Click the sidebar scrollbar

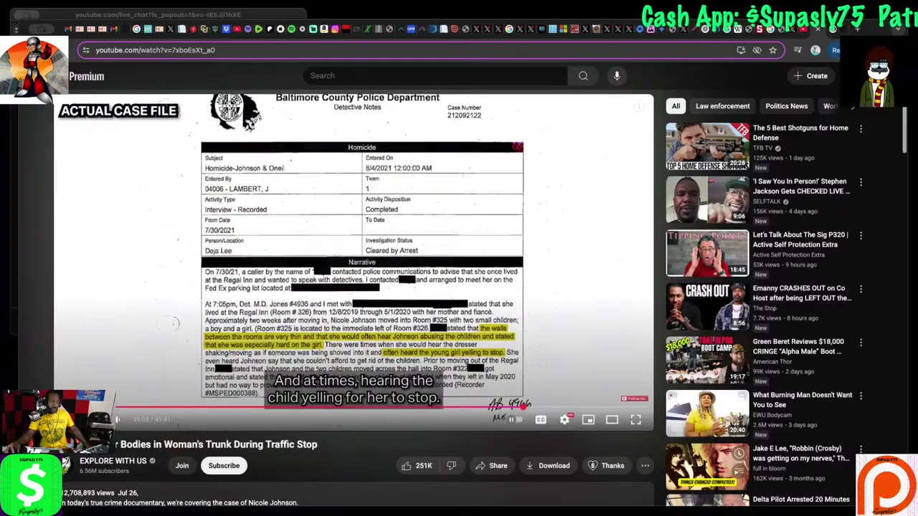904,129
